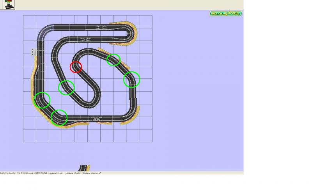Click 'Longueur L1' field in status bar
312x195 pixels.
pyautogui.click(x=56, y=173)
